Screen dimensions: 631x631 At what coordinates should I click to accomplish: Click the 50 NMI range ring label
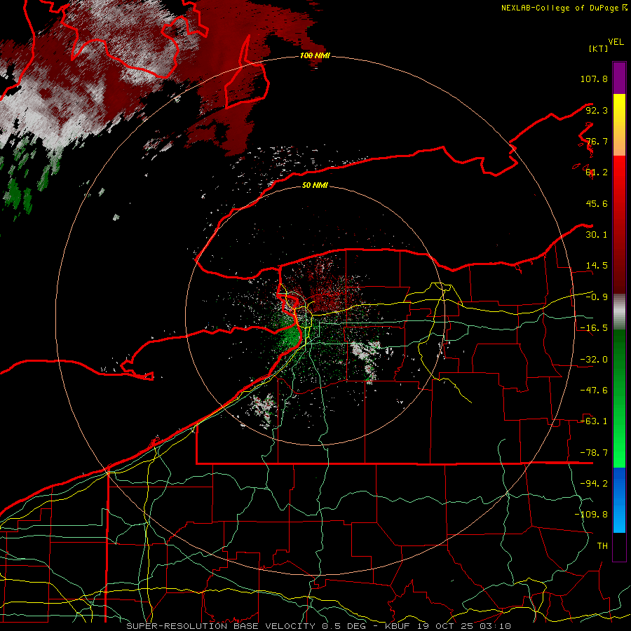(315, 185)
